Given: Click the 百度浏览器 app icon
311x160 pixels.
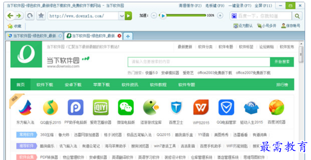Looking at the screenshot, I should pyautogui.click(x=277, y=108).
